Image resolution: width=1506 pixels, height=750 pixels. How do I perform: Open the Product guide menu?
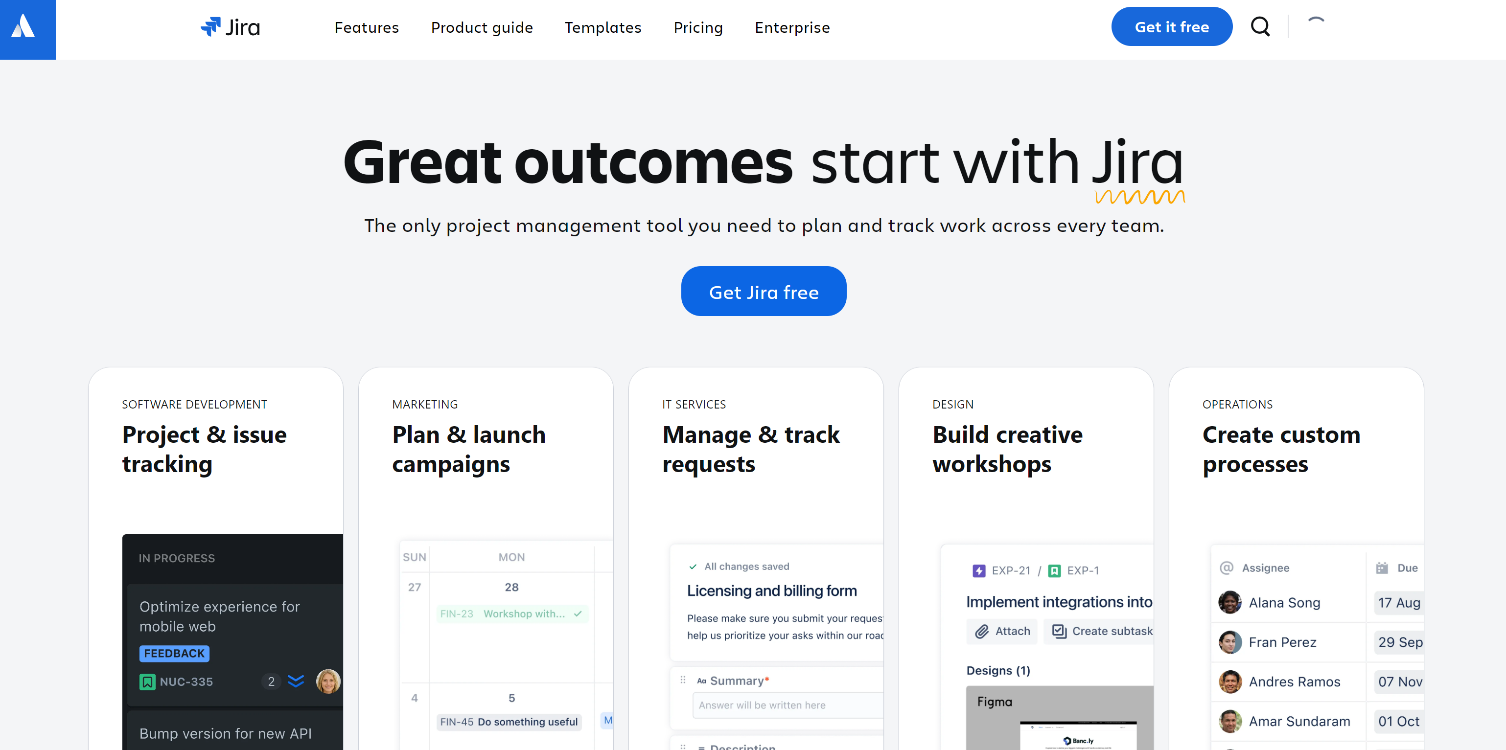(x=481, y=27)
